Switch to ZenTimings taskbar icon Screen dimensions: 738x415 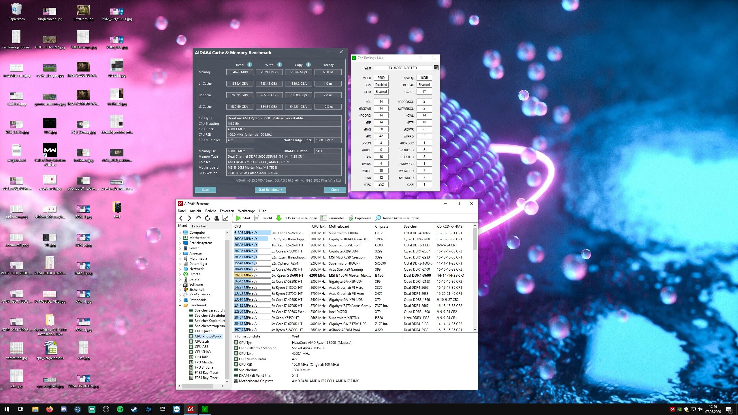[x=205, y=409]
